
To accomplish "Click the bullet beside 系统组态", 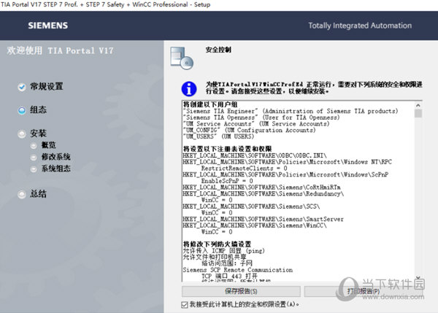I will click(x=34, y=169).
